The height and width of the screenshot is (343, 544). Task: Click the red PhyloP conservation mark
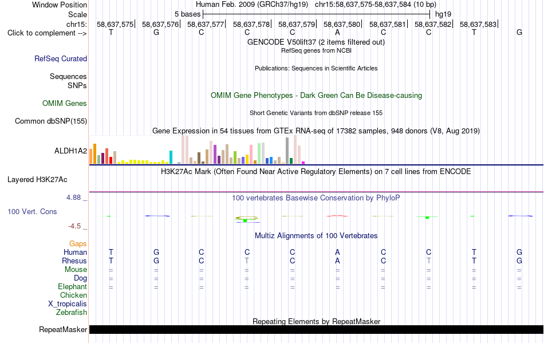pyautogui.click(x=337, y=216)
